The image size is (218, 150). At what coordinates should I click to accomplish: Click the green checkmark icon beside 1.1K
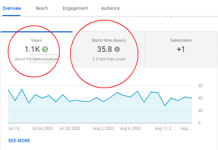pos(45,49)
